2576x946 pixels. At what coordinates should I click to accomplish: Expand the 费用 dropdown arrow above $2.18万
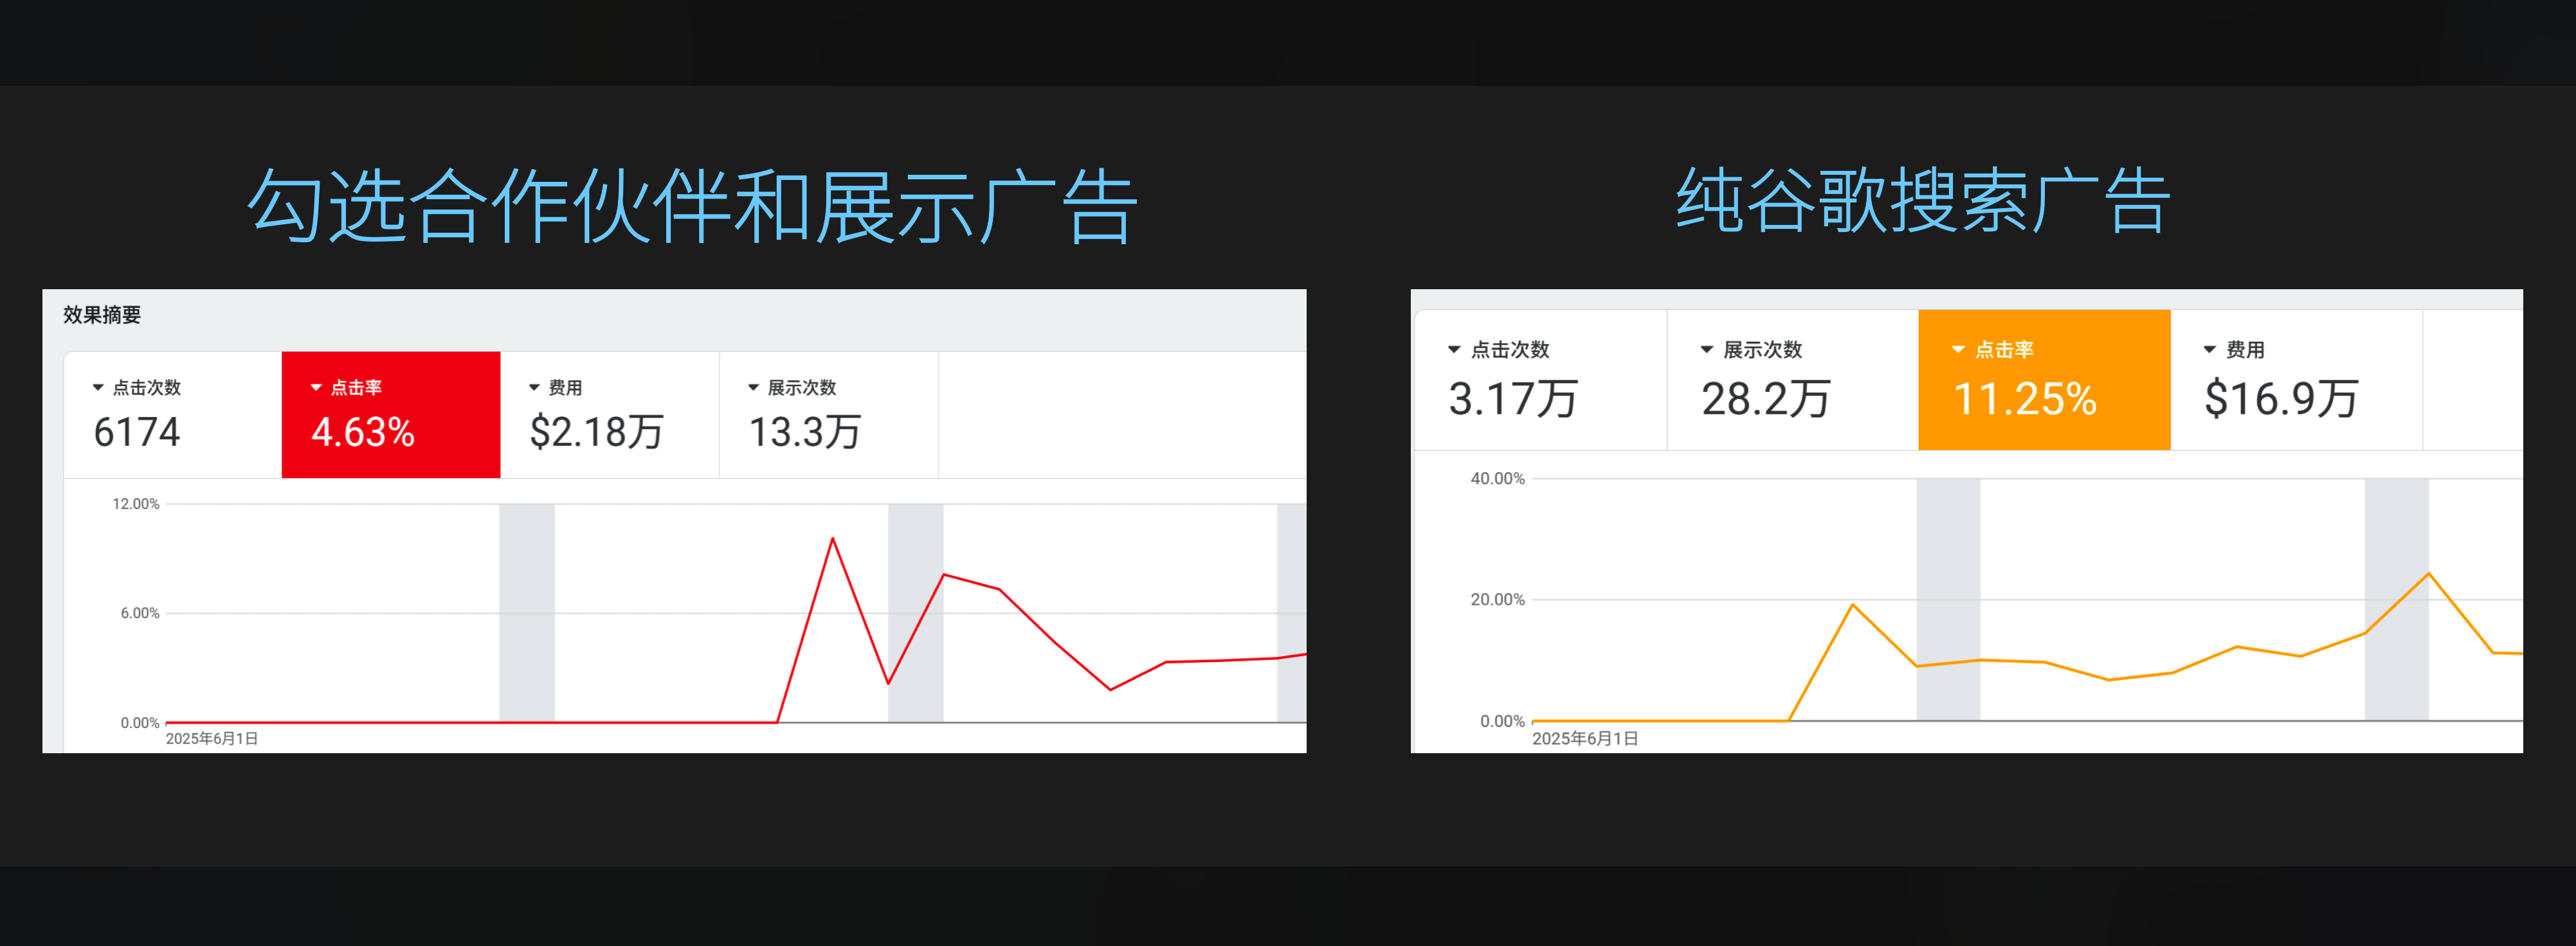point(534,388)
